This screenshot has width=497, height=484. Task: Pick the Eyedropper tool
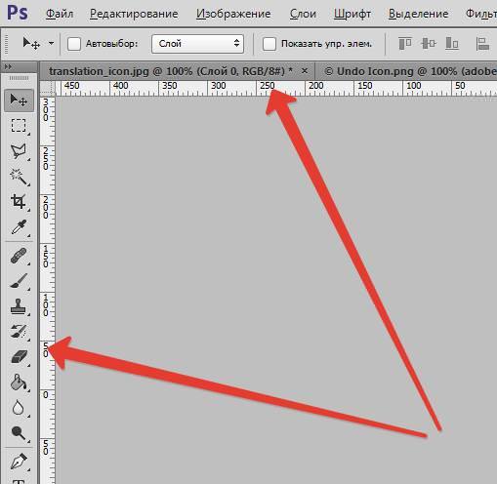[x=19, y=227]
